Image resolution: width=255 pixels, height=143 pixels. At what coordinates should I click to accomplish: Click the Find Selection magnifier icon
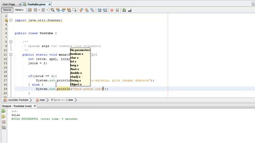(x=52, y=10)
